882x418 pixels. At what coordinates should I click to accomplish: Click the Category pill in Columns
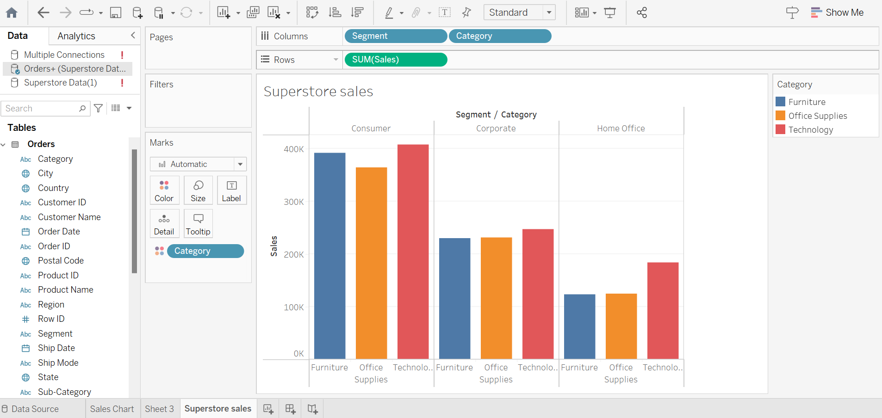tap(500, 36)
